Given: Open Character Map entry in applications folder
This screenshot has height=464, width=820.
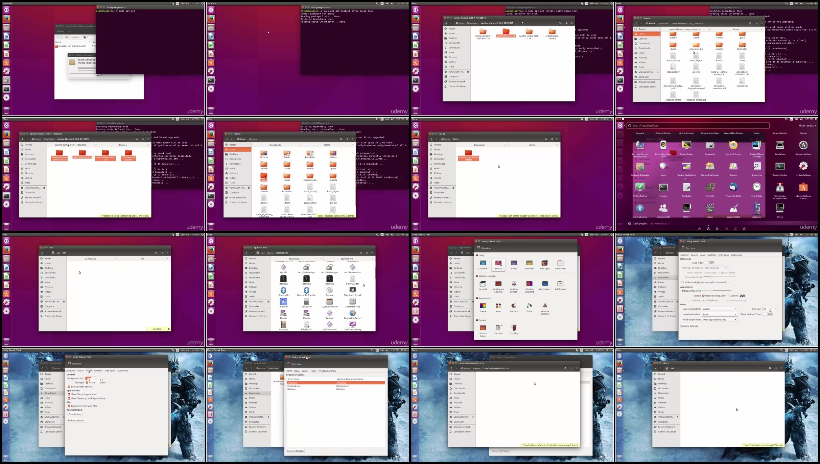Looking at the screenshot, I should click(352, 303).
